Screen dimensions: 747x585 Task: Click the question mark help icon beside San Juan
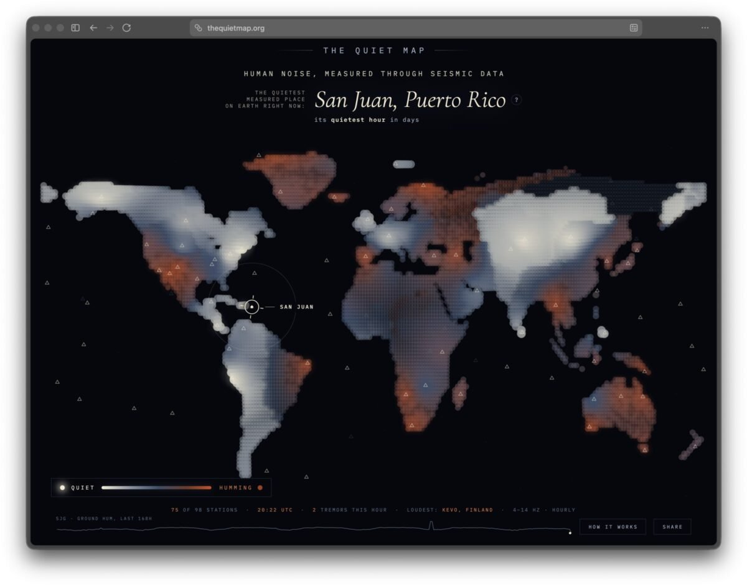click(x=516, y=99)
